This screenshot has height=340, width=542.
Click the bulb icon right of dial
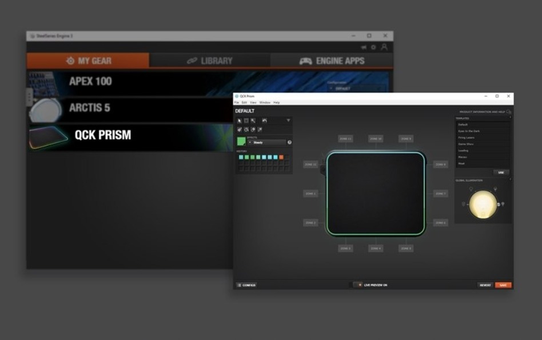coord(503,204)
